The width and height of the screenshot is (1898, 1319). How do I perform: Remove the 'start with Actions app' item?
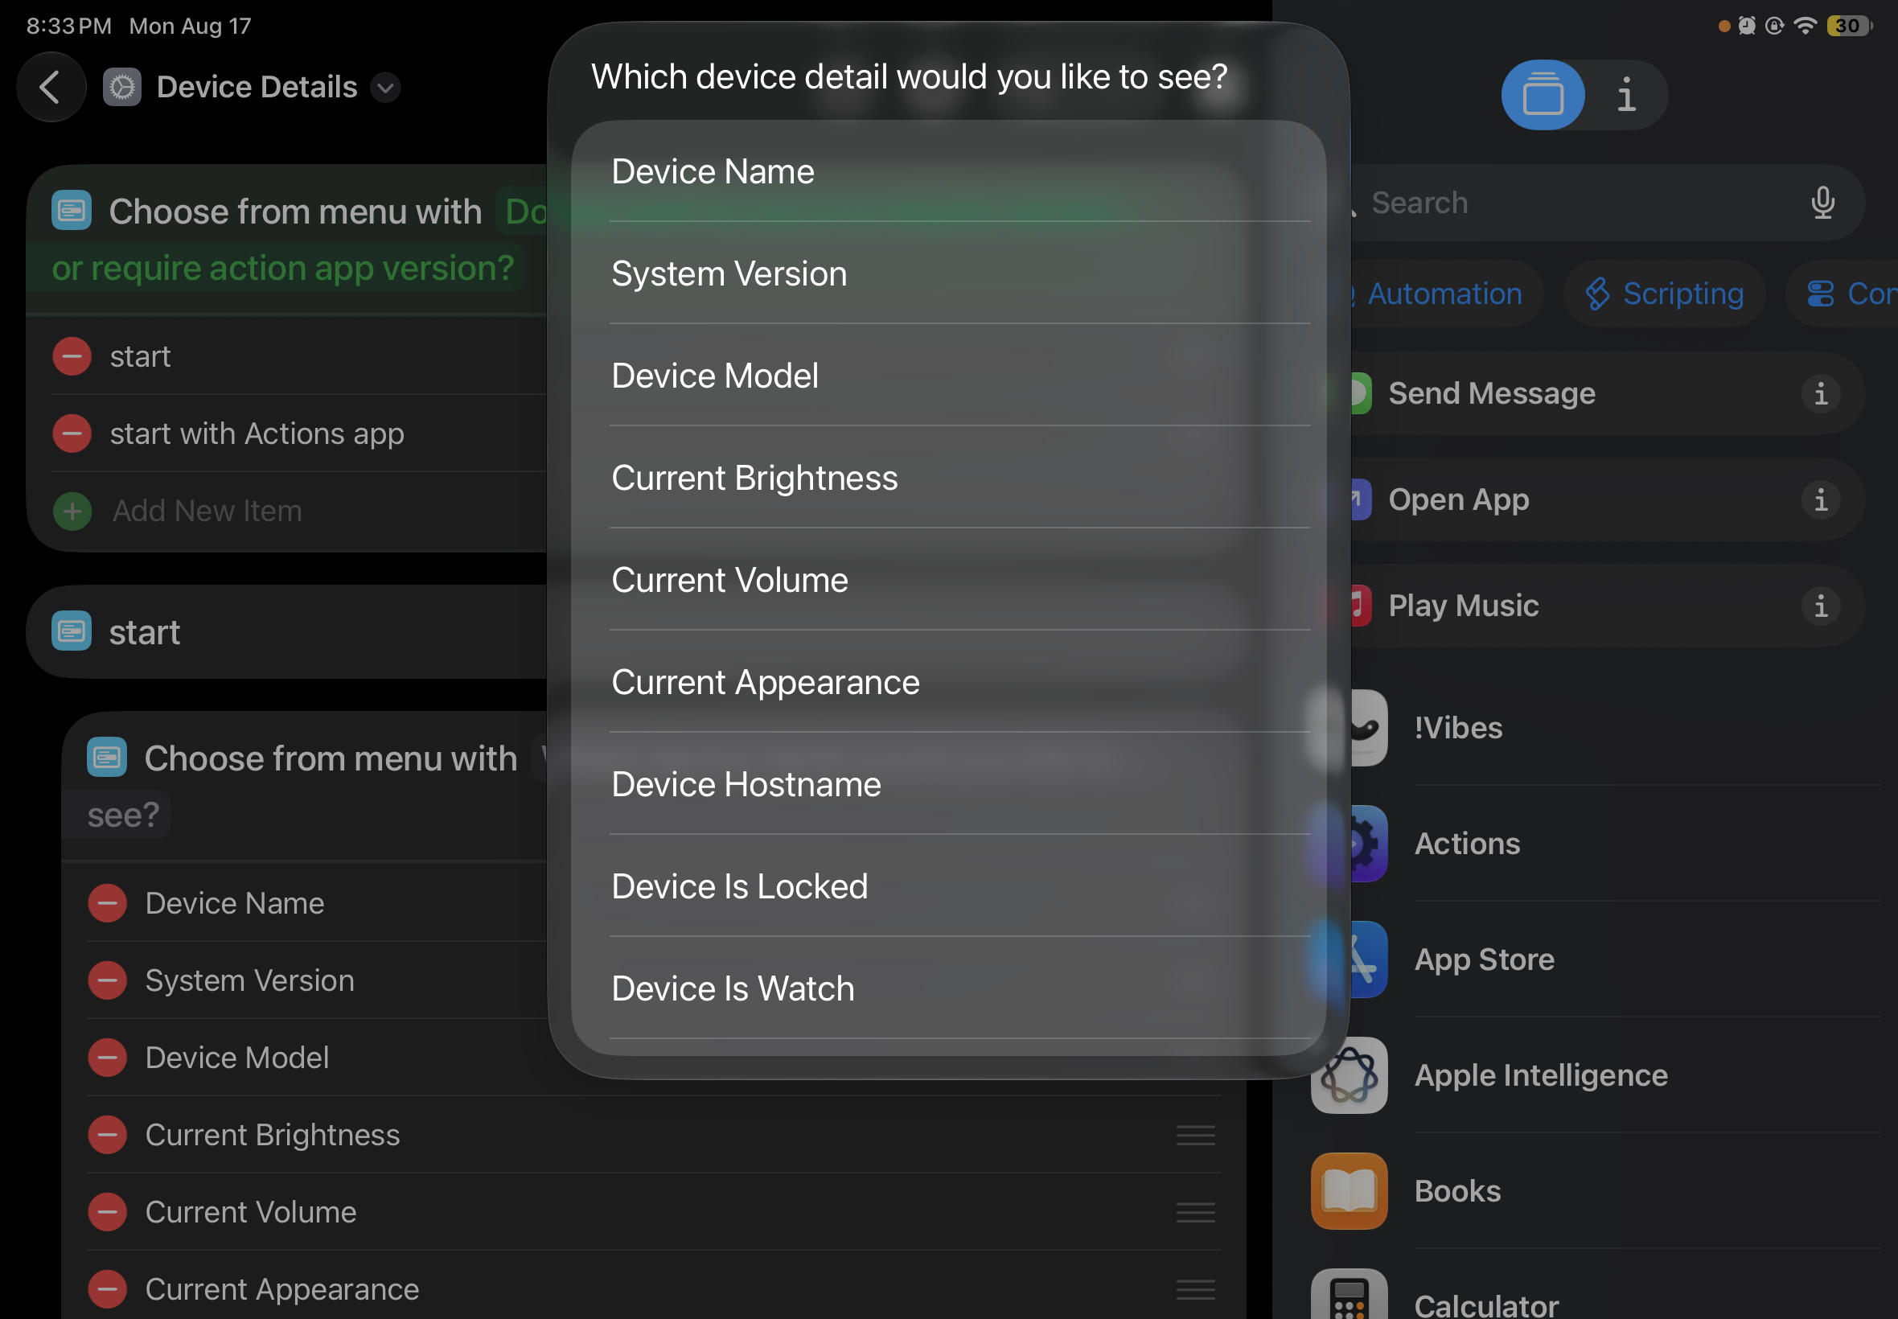pyautogui.click(x=72, y=433)
